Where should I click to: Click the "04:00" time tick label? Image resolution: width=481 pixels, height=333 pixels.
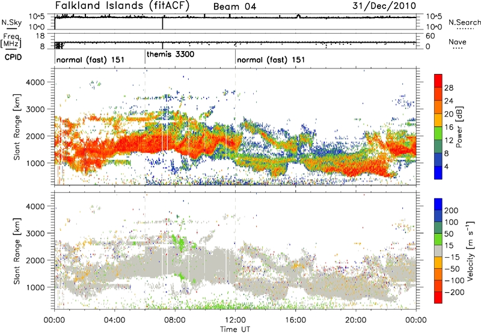point(115,320)
